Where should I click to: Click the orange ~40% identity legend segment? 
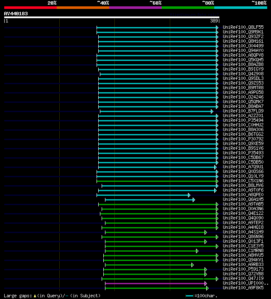click(83, 8)
